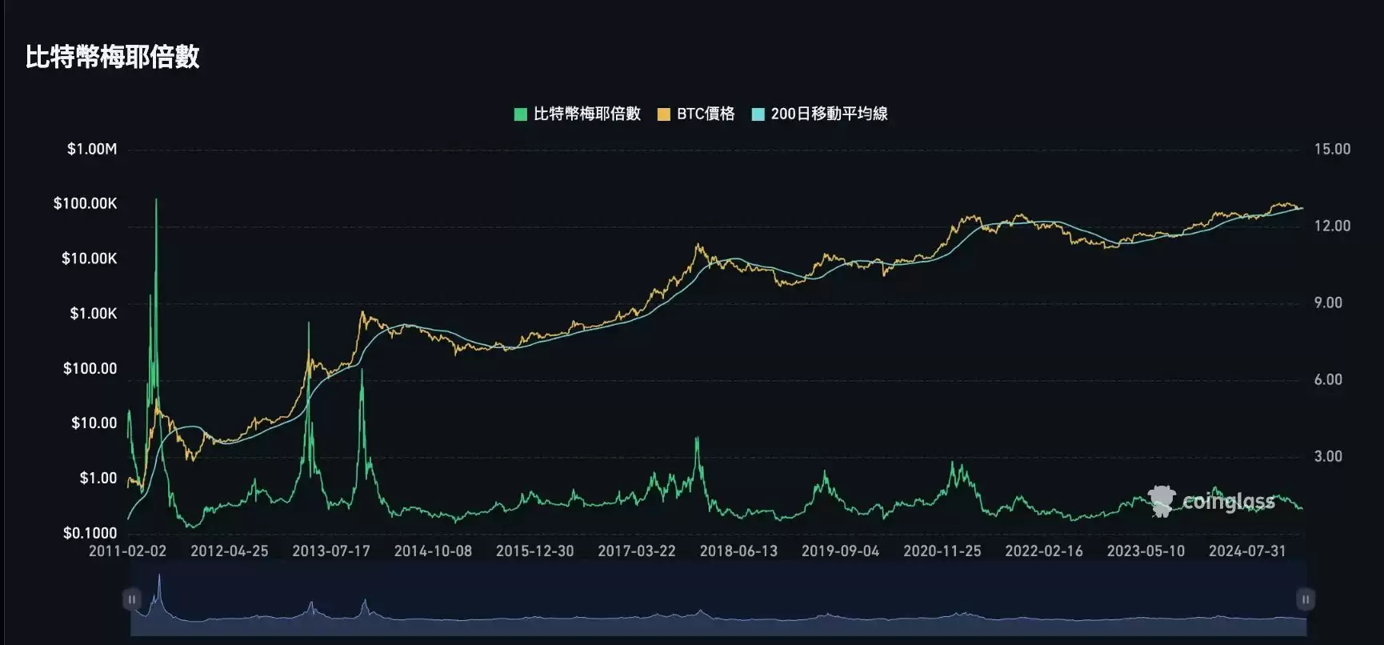
Task: Click the tallest green 2011 Mayer Multiple spike
Action: [x=156, y=202]
